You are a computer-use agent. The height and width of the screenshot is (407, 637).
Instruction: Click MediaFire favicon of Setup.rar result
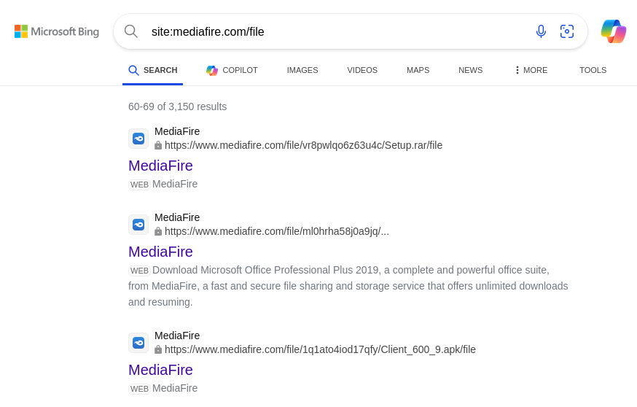pyautogui.click(x=138, y=139)
